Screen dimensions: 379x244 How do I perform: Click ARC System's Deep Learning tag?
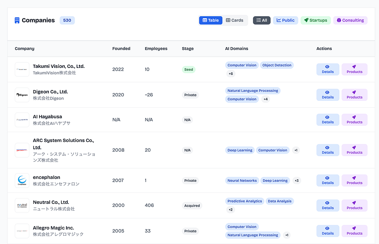pos(240,150)
